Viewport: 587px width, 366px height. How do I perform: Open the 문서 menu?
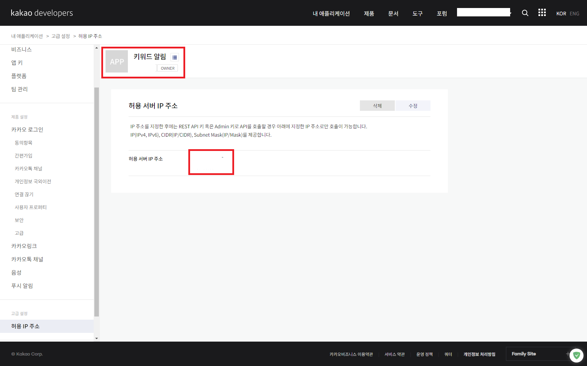pos(393,13)
